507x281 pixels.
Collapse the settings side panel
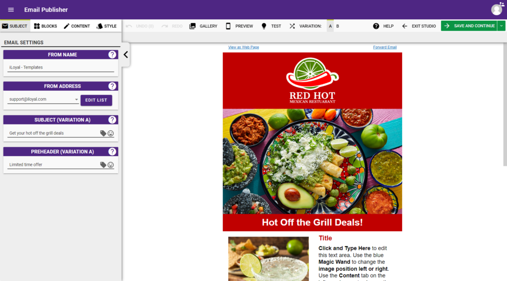pyautogui.click(x=126, y=55)
